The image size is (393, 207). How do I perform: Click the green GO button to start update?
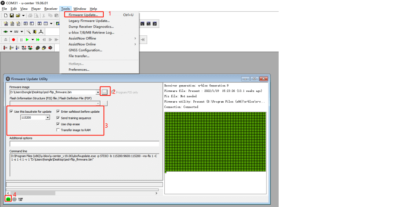pos(8,199)
